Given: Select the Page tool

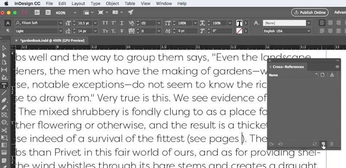Looking at the screenshot, I should click(4, 63).
